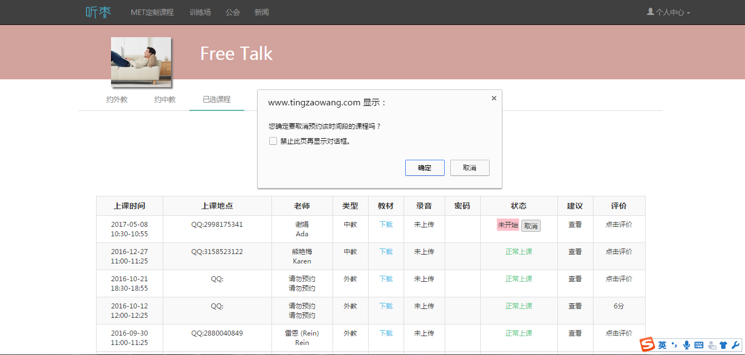Click 下载 link for teacher Ada's row
This screenshot has height=355, width=745.
click(x=386, y=225)
